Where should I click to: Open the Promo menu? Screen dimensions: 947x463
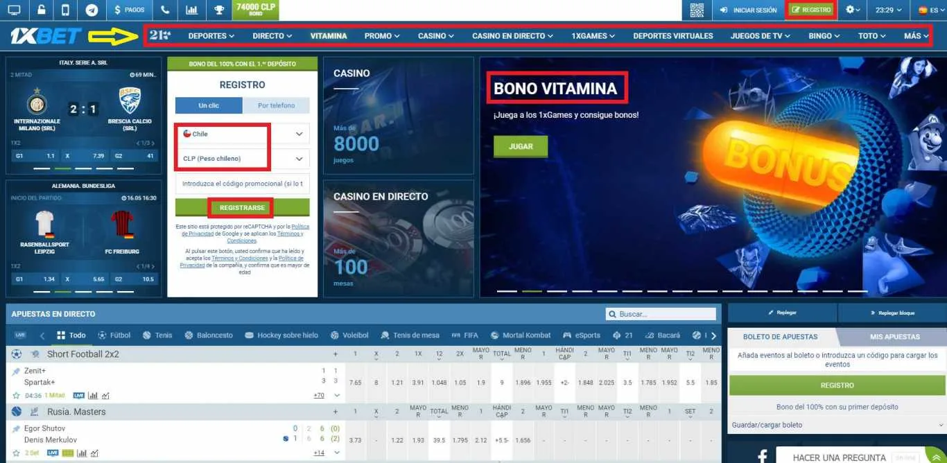point(382,36)
